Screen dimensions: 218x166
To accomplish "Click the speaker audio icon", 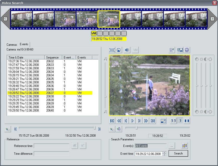I will (x=127, y=50).
